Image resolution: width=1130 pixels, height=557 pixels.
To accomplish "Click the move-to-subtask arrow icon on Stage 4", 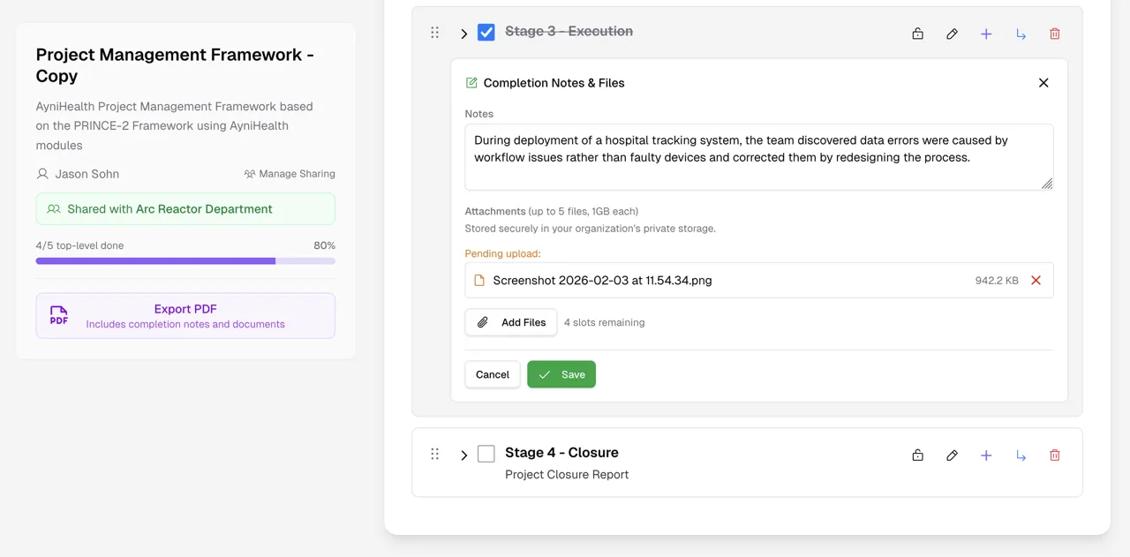I will pyautogui.click(x=1021, y=455).
